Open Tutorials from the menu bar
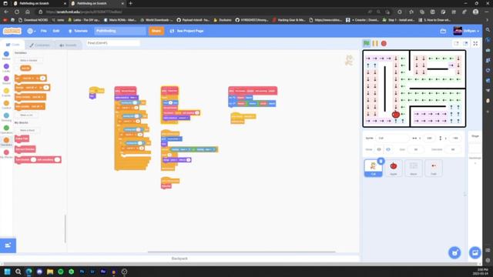Viewport: 493px width, 277px height. tap(78, 31)
